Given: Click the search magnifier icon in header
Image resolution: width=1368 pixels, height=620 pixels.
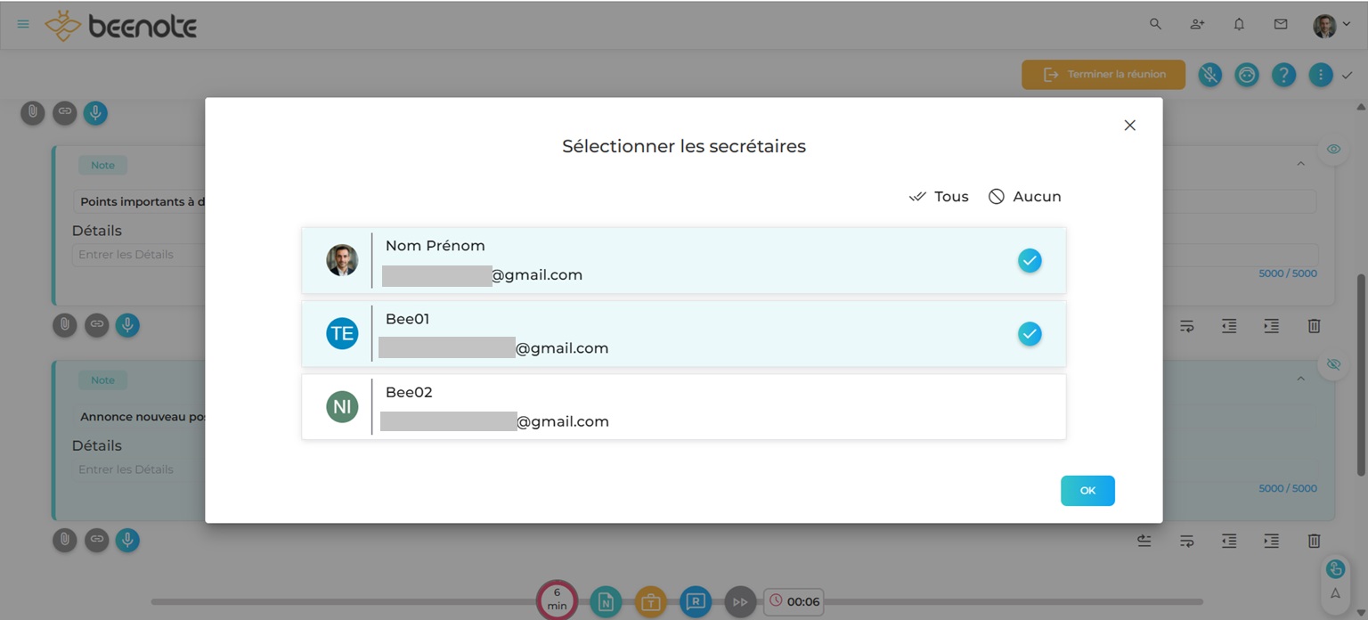Looking at the screenshot, I should [1155, 25].
